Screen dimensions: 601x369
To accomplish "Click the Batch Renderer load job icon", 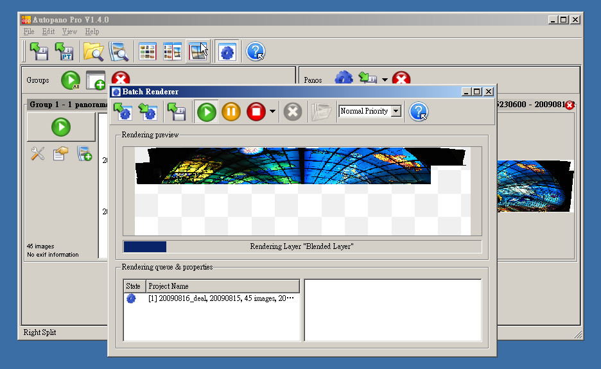I will click(x=123, y=112).
